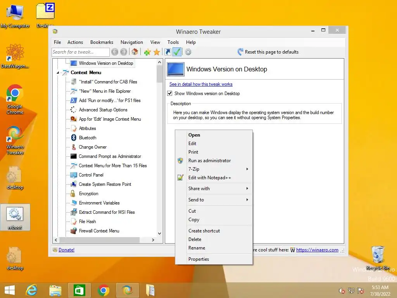
Task: Click See in detail how this tweak works
Action: click(201, 84)
